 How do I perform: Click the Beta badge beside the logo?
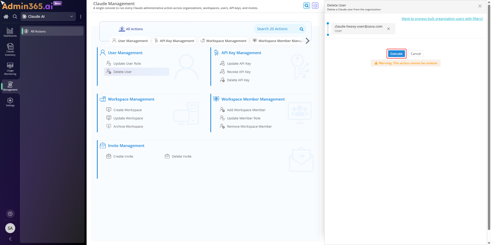[58, 3]
